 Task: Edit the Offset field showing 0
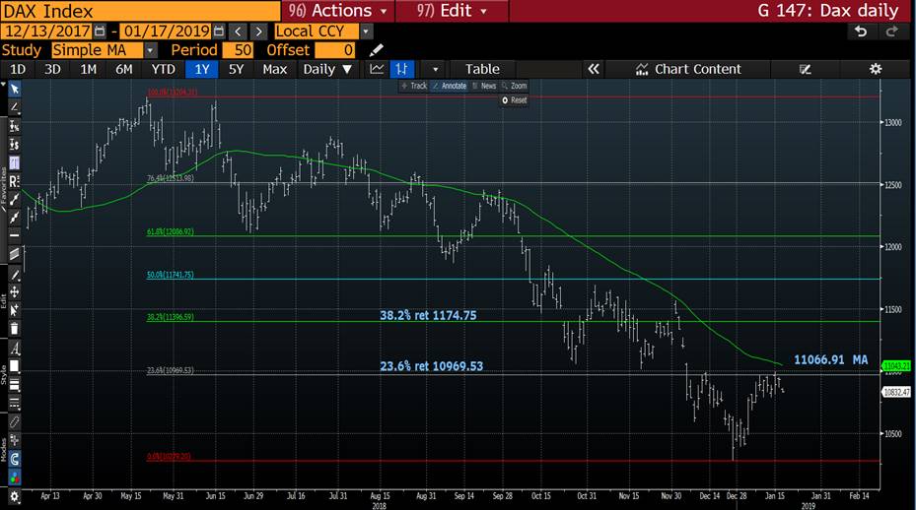tap(334, 50)
